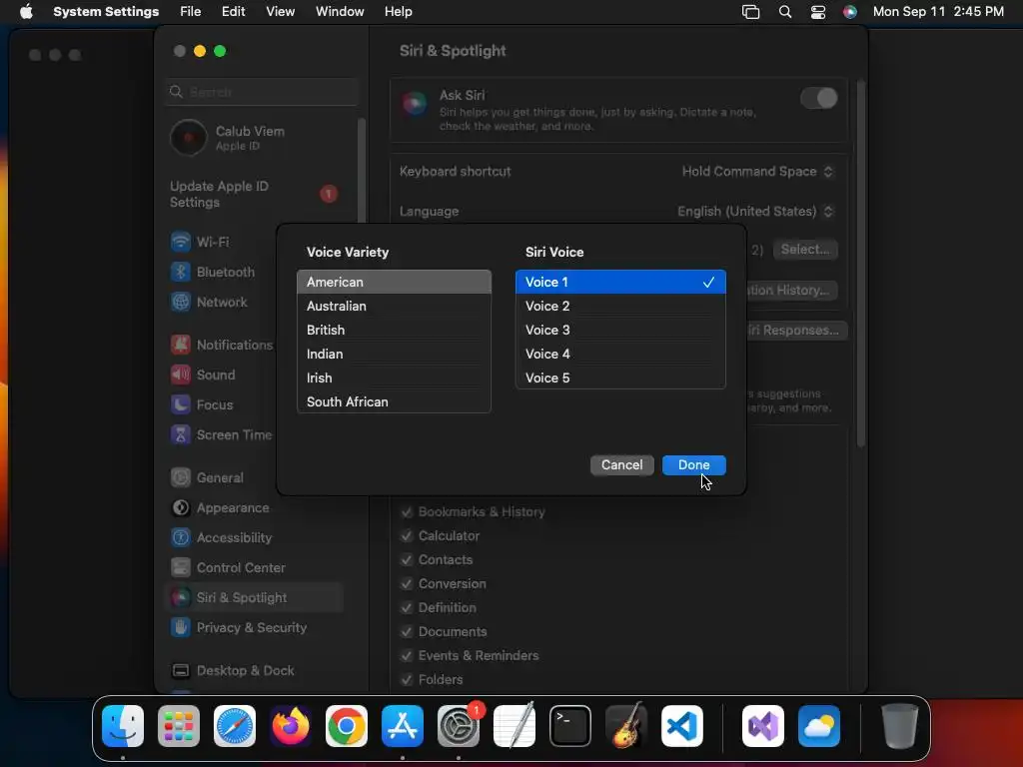
Task: Open Keyboard shortcut dropdown
Action: (x=757, y=172)
